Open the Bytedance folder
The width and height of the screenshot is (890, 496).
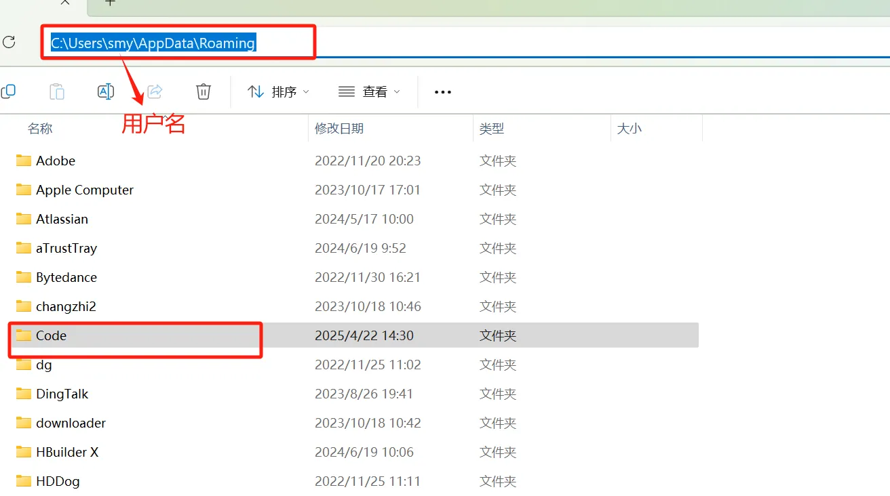(66, 277)
